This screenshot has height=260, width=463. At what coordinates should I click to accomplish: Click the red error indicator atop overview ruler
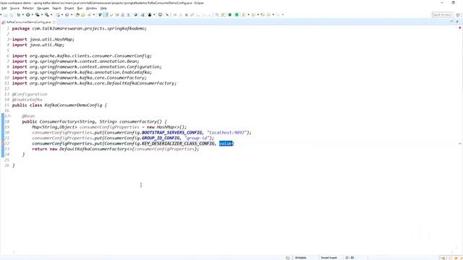pyautogui.click(x=460, y=28)
